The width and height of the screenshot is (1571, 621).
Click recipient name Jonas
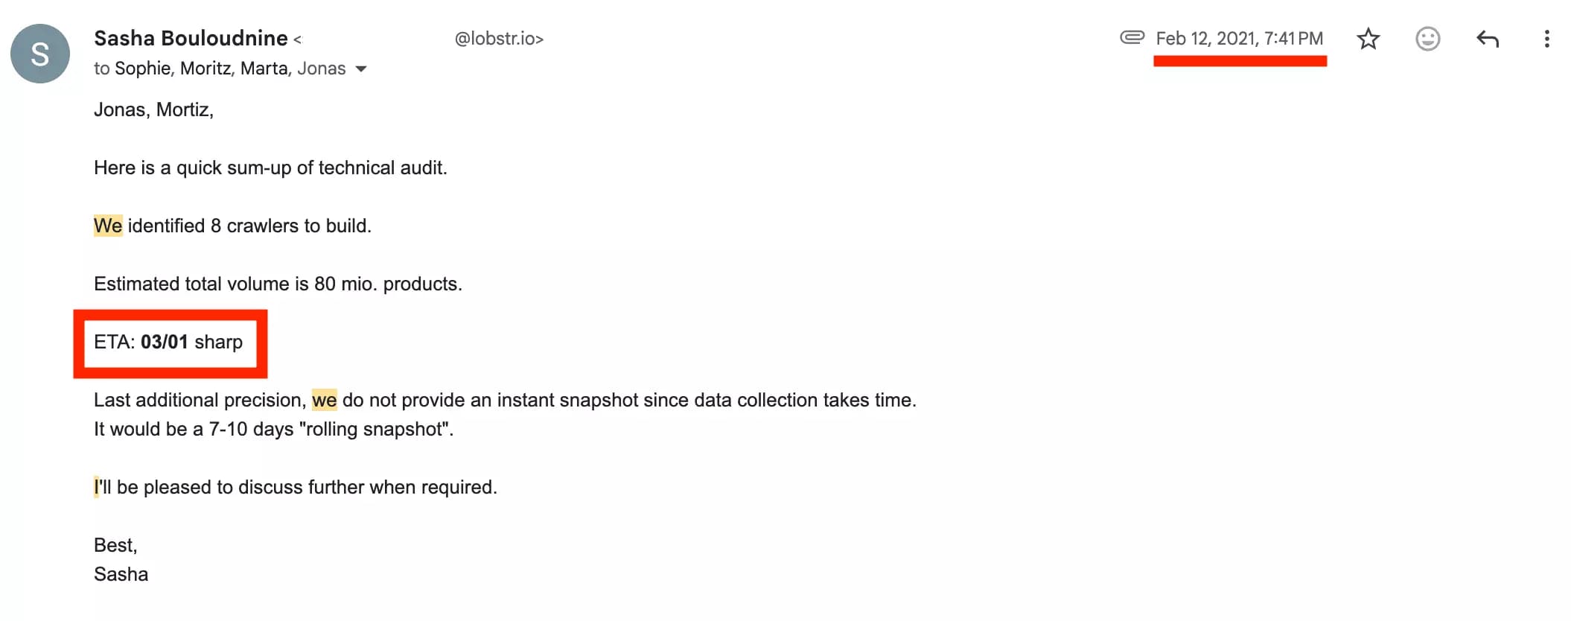pyautogui.click(x=324, y=68)
